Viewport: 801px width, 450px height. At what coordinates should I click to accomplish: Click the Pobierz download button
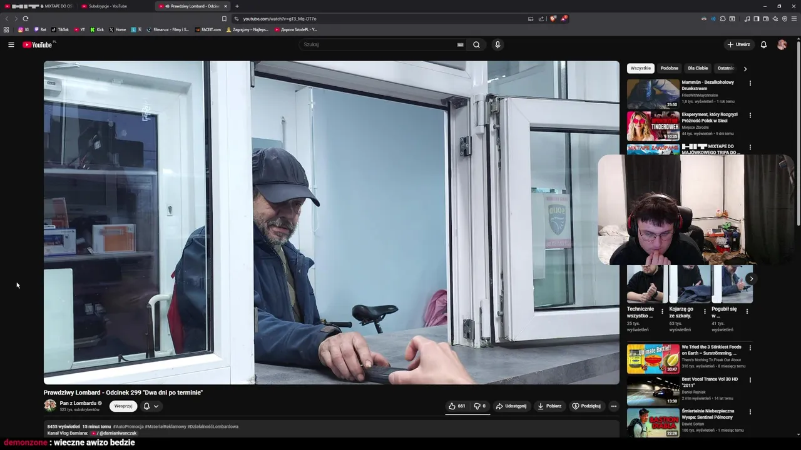coord(549,406)
